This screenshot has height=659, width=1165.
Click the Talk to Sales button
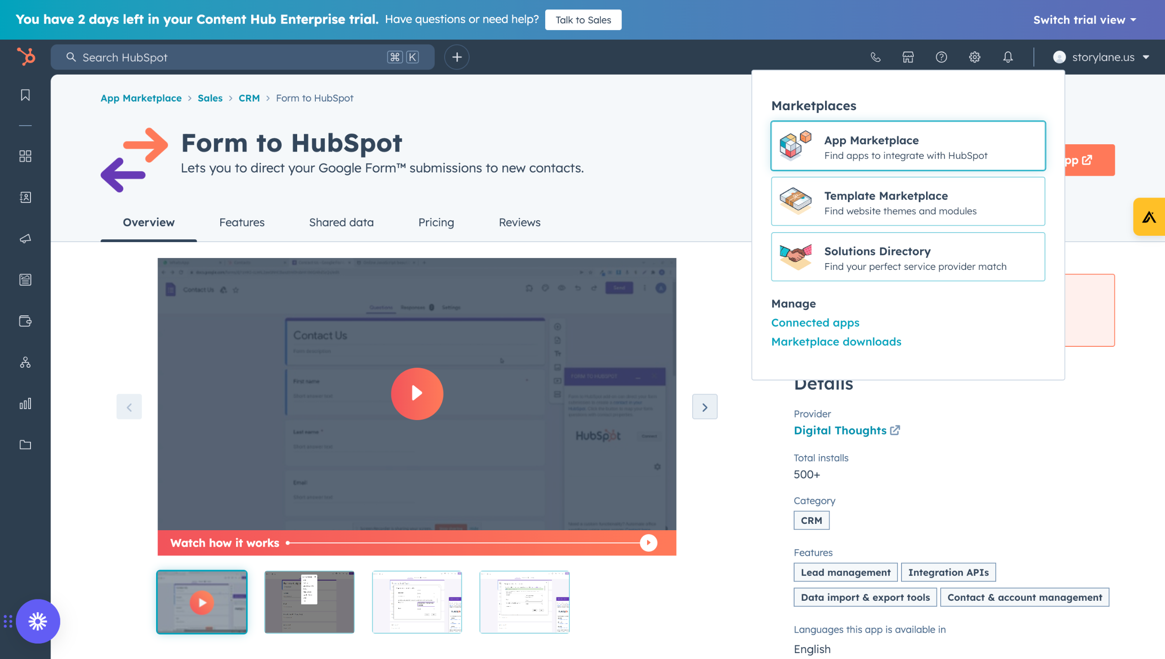pos(583,20)
